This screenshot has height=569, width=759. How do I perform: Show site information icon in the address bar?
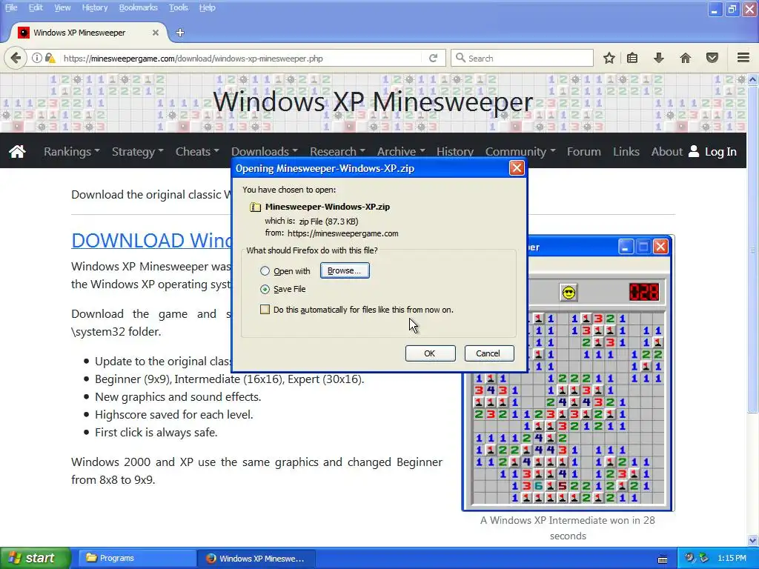[37, 58]
